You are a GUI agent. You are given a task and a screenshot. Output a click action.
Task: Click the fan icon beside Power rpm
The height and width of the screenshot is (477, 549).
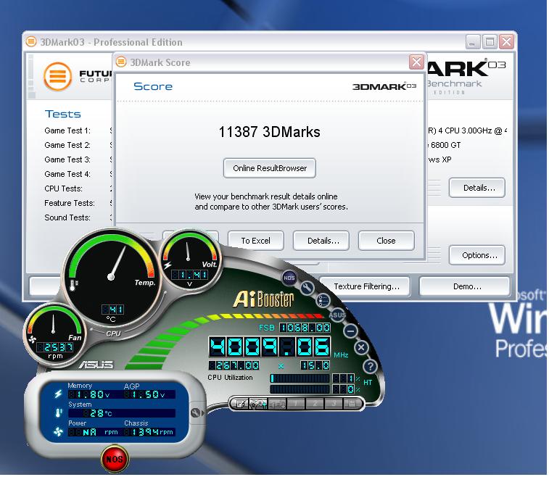click(58, 432)
